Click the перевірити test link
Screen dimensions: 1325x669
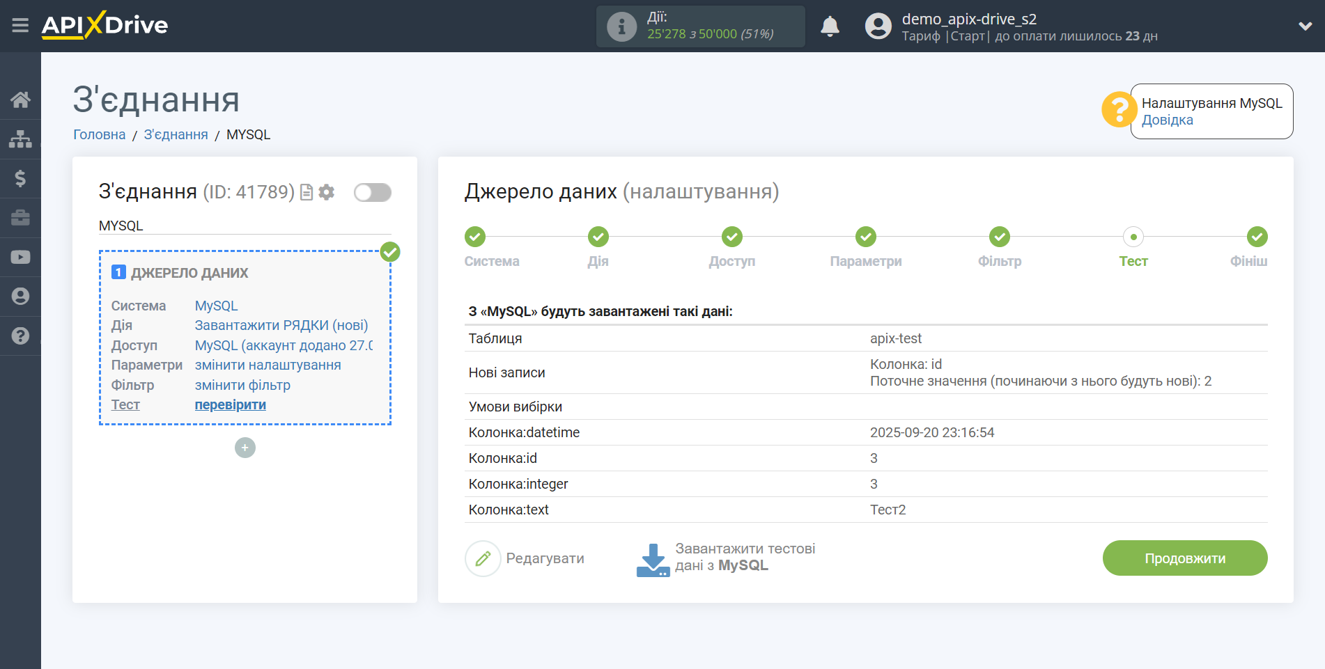coord(230,404)
